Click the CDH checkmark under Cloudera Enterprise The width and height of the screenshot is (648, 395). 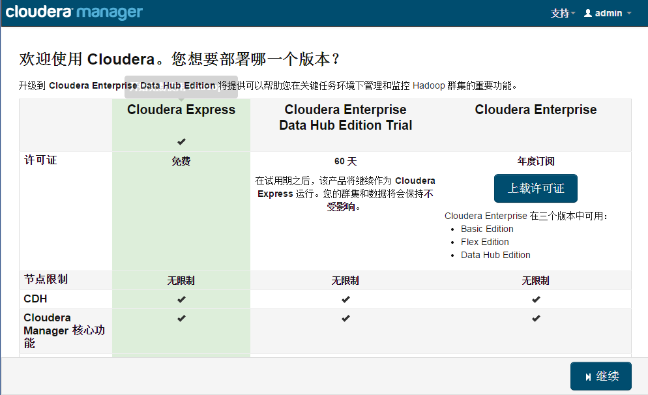click(x=536, y=299)
